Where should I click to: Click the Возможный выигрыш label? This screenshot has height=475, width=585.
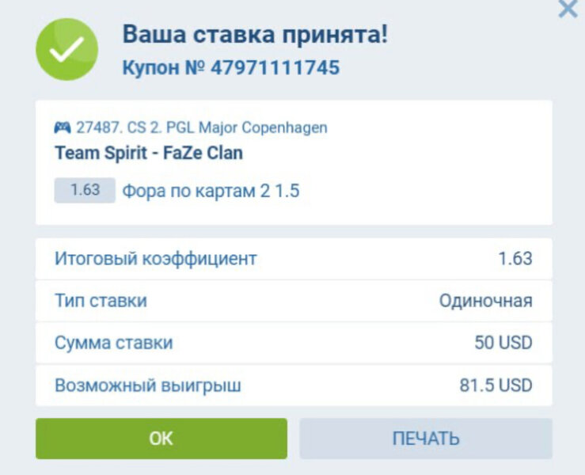coord(147,386)
